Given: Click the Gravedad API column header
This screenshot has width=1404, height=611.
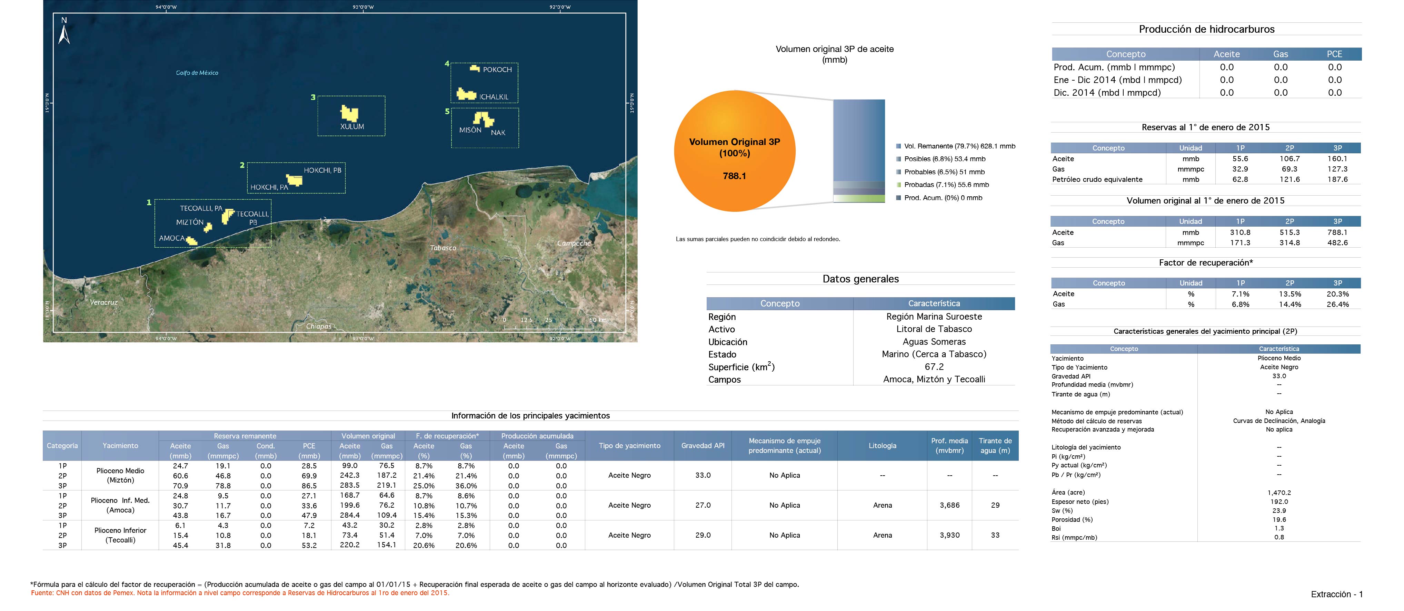Looking at the screenshot, I should click(x=703, y=446).
